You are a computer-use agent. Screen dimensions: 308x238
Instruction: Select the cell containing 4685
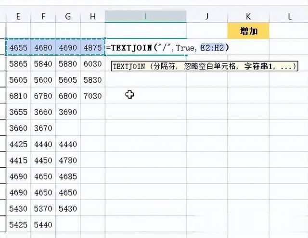tap(68, 176)
